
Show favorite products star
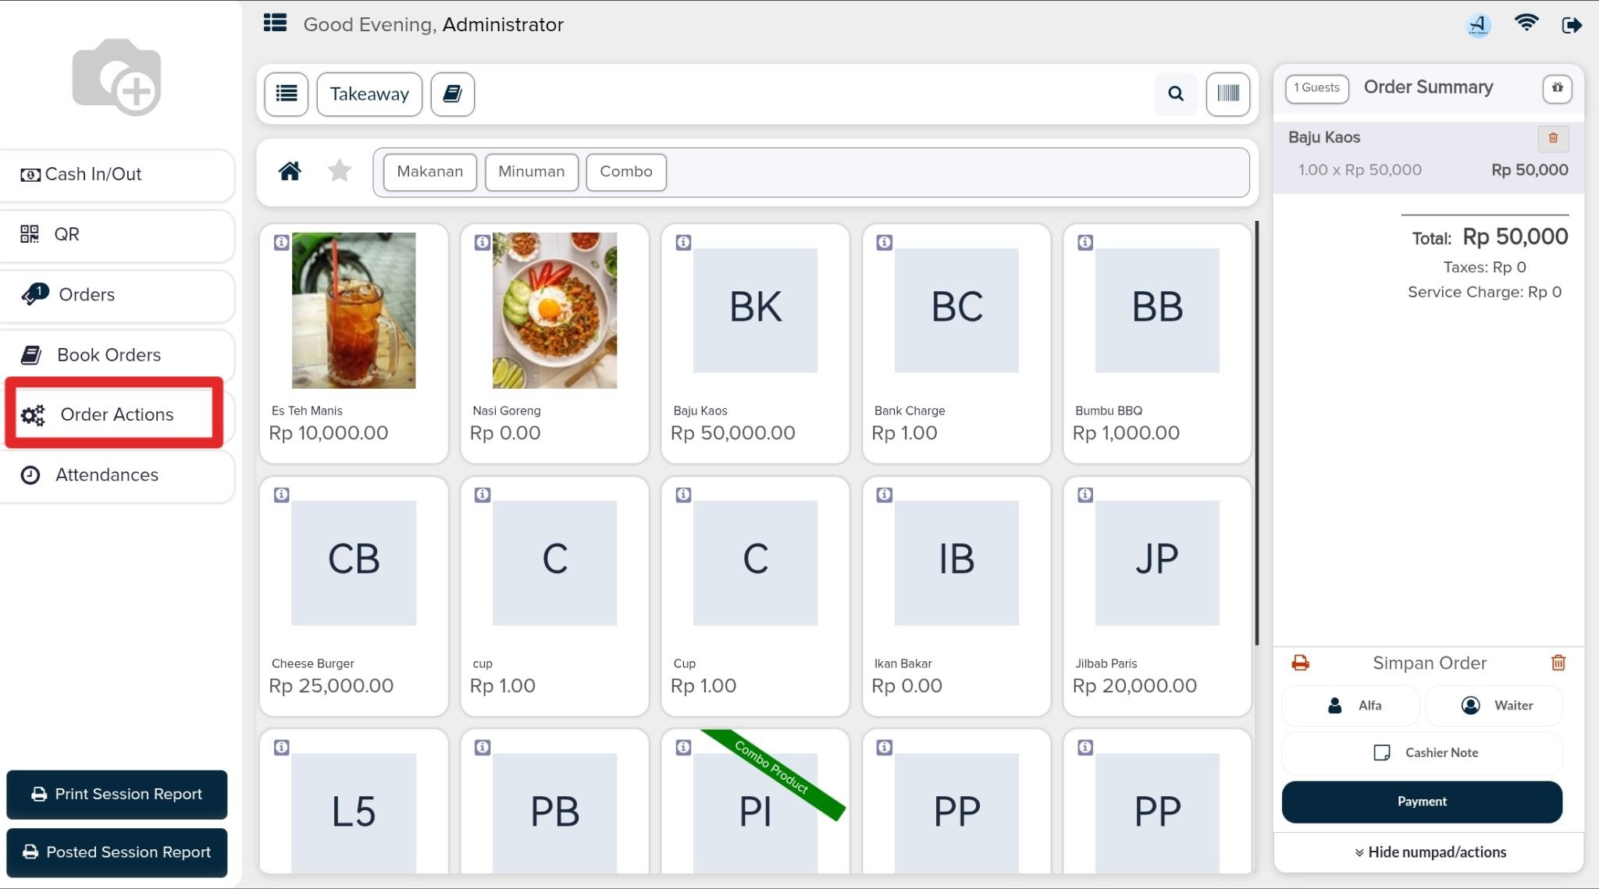tap(340, 171)
